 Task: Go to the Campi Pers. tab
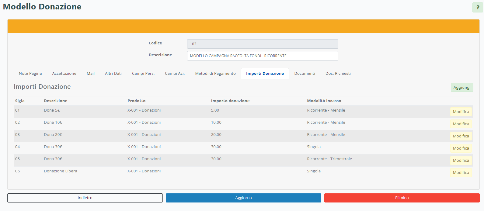pos(143,74)
